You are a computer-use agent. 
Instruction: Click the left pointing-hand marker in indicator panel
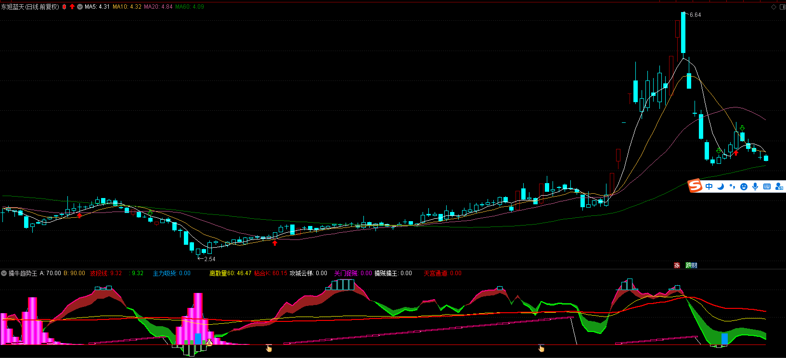[269, 348]
